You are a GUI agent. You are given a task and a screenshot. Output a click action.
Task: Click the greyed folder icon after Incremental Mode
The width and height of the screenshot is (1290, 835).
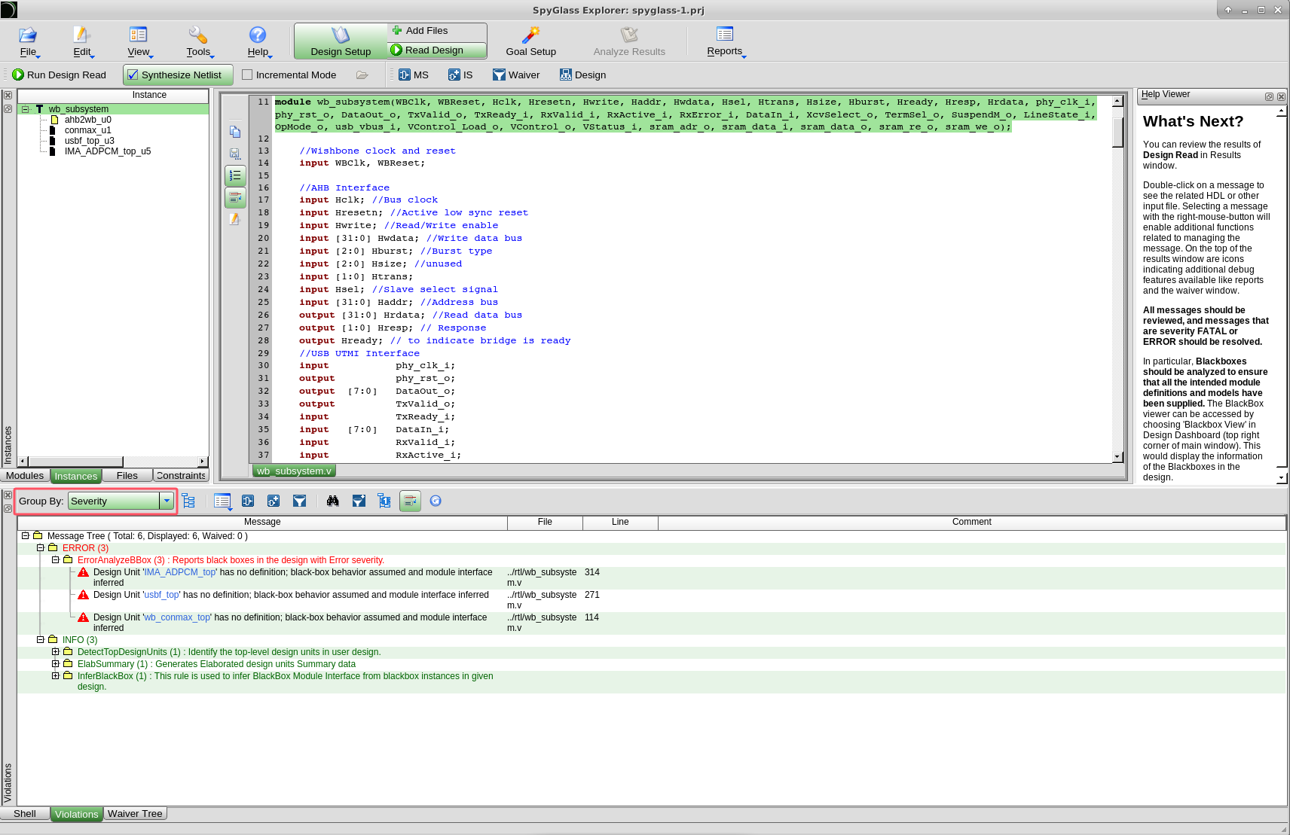tap(362, 75)
